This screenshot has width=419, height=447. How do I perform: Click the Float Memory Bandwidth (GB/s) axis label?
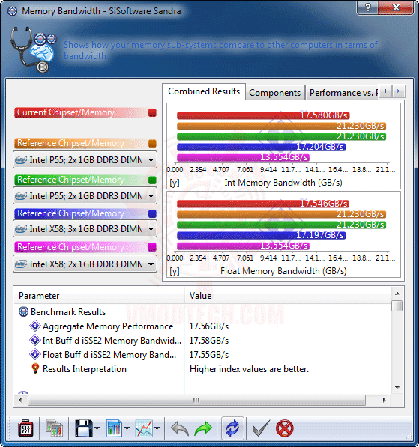click(x=283, y=271)
